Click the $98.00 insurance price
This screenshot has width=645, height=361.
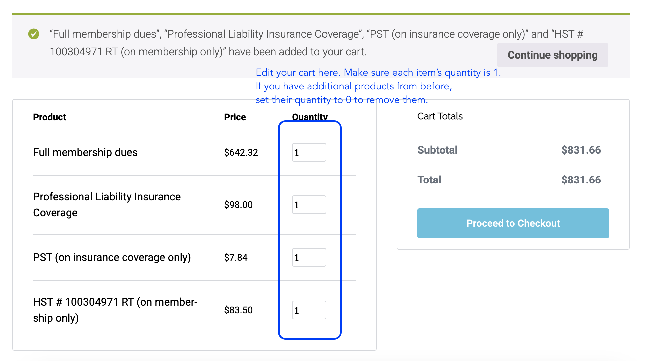(238, 205)
